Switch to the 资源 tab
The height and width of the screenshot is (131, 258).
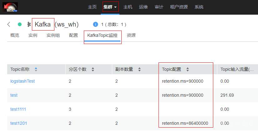click(x=131, y=35)
